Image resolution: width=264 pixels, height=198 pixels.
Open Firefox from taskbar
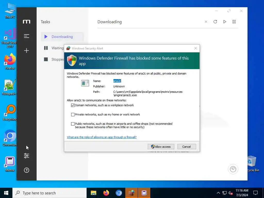106,193
